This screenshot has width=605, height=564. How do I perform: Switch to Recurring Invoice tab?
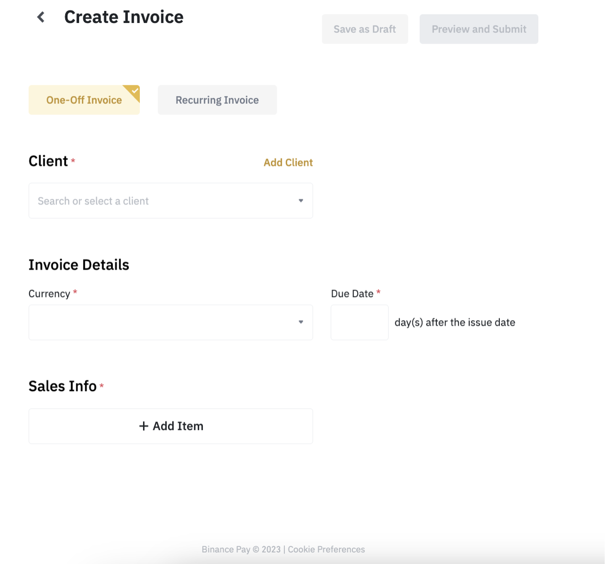217,100
